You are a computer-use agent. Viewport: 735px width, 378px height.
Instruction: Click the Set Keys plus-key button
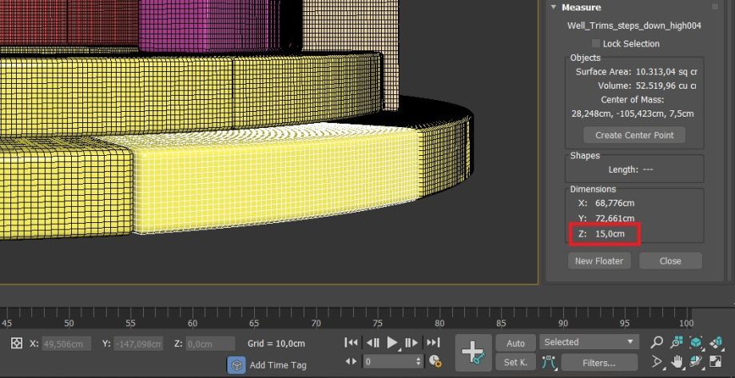click(x=473, y=352)
